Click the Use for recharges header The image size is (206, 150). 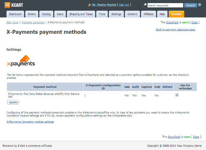(x=185, y=87)
